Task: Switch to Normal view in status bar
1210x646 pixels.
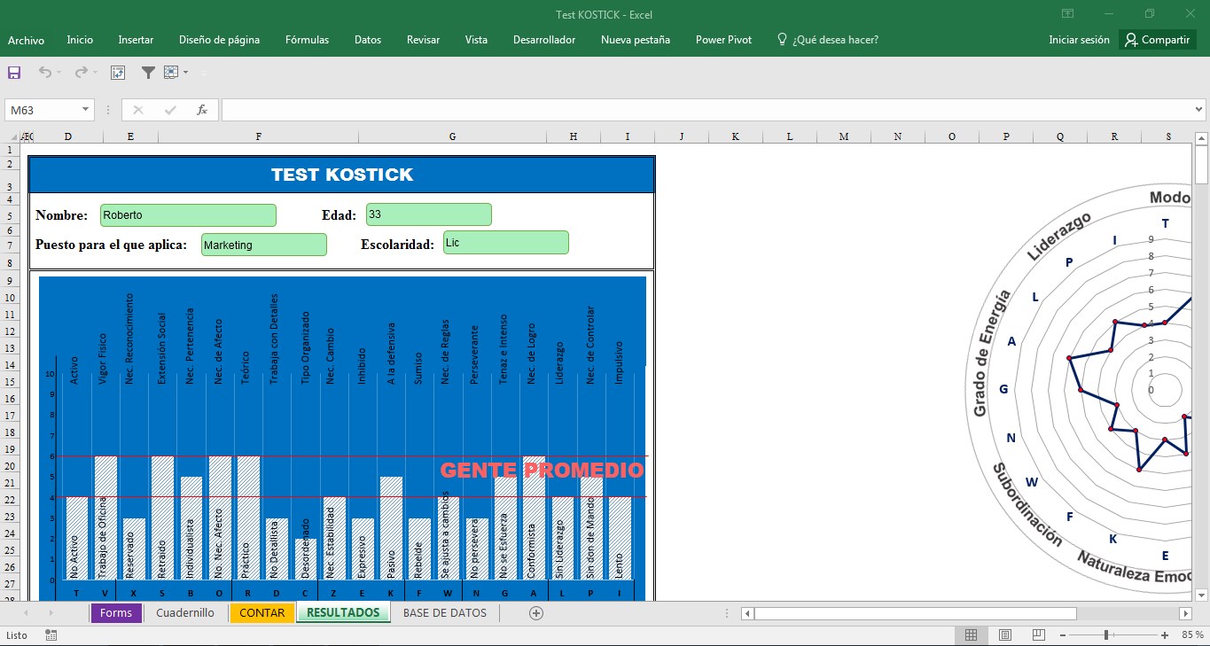Action: tap(971, 635)
